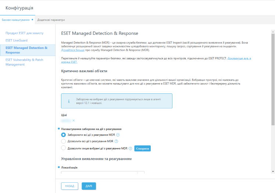Select Заборонити всі дії з реагування MDR radio
This screenshot has width=275, height=193.
pyautogui.click(x=63, y=135)
